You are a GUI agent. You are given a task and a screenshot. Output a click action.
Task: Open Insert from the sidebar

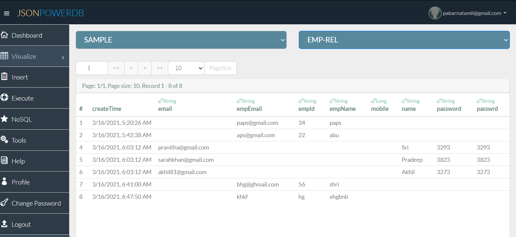pos(34,77)
